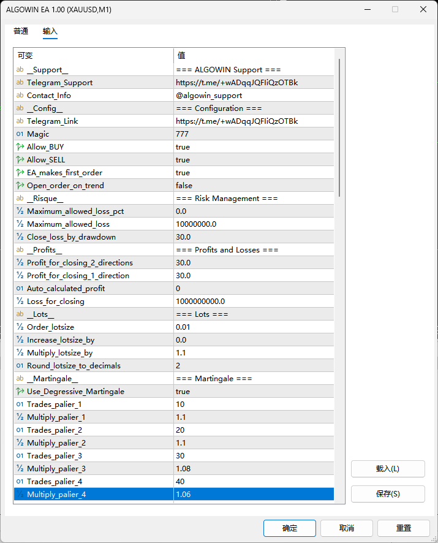The image size is (438, 543).
Task: Click the integer icon beside Trades_palier_3
Action: 20,456
